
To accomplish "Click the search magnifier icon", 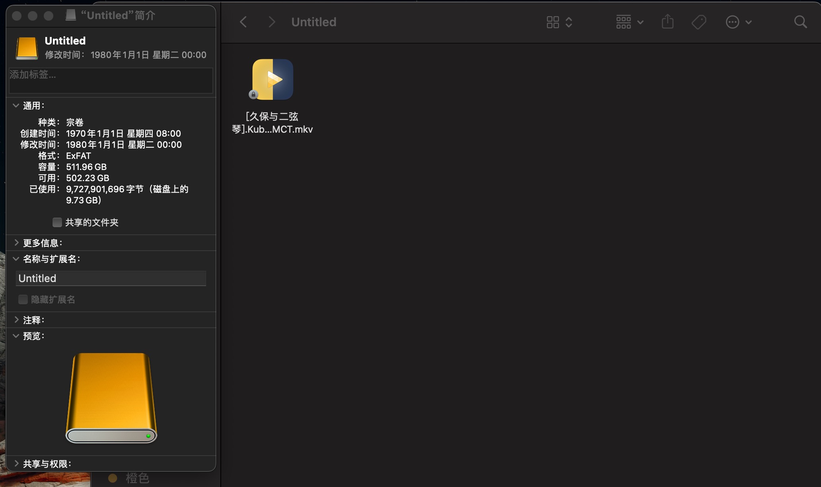I will [800, 22].
